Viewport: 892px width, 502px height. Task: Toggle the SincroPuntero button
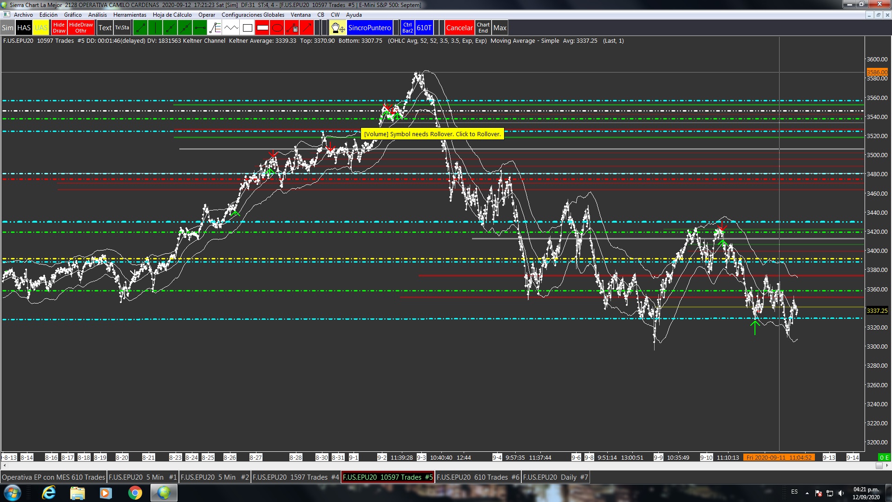(x=369, y=28)
